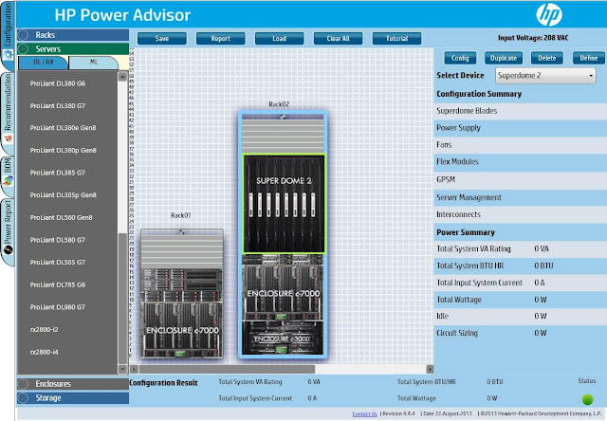This screenshot has height=421, width=607.
Task: Click the Delete button
Action: click(x=546, y=58)
